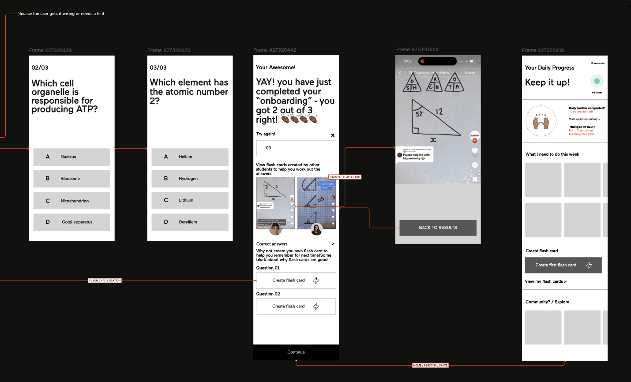Close the Try again section with the X
Viewport: 631px width, 382px height.
click(333, 135)
